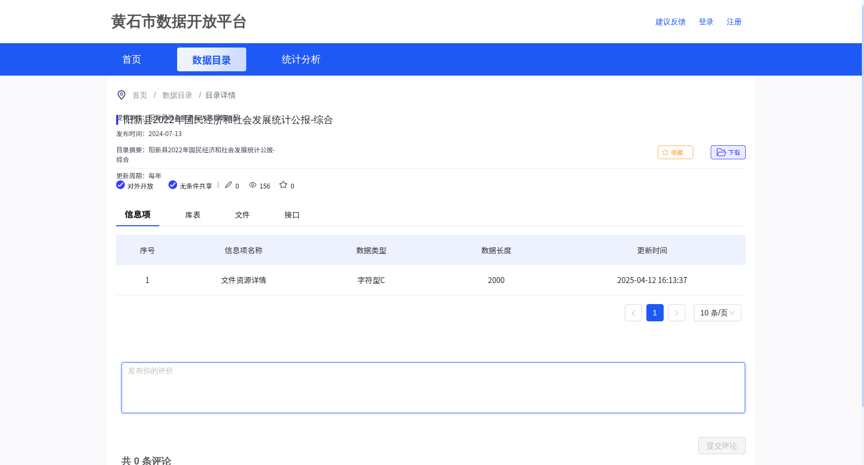Go to next page arrow
The height and width of the screenshot is (465, 864).
(x=677, y=313)
